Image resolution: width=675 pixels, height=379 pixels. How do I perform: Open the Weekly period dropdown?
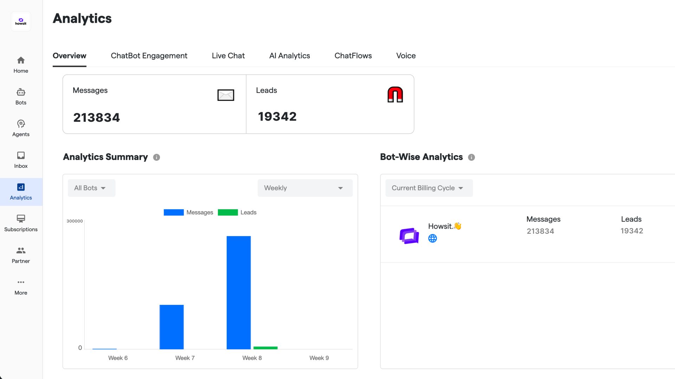[305, 188]
